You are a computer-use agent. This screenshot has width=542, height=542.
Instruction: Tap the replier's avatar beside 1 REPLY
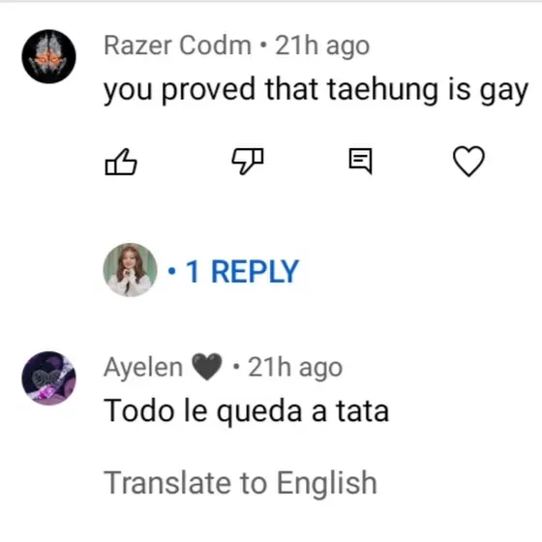tap(130, 270)
